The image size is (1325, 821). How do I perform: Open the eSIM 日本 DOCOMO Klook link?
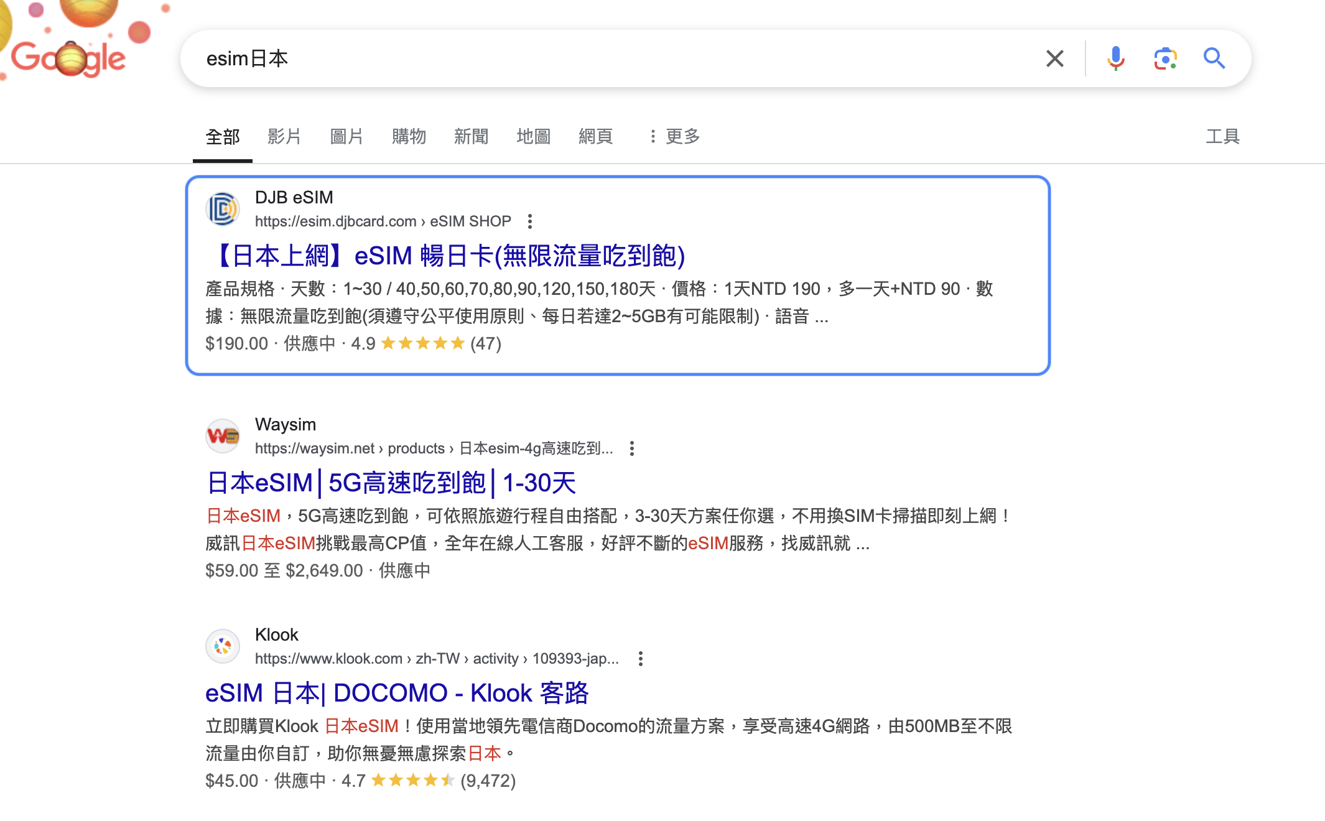[x=397, y=693]
